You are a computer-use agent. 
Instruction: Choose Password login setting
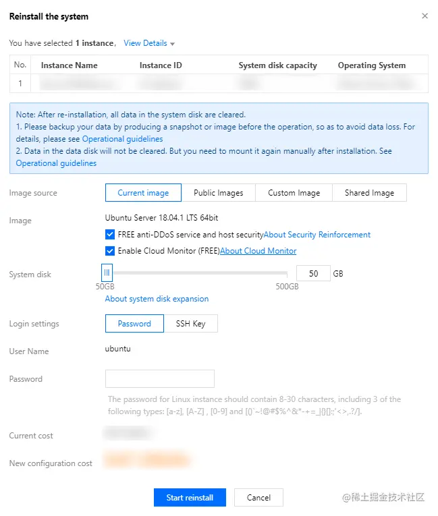point(134,324)
